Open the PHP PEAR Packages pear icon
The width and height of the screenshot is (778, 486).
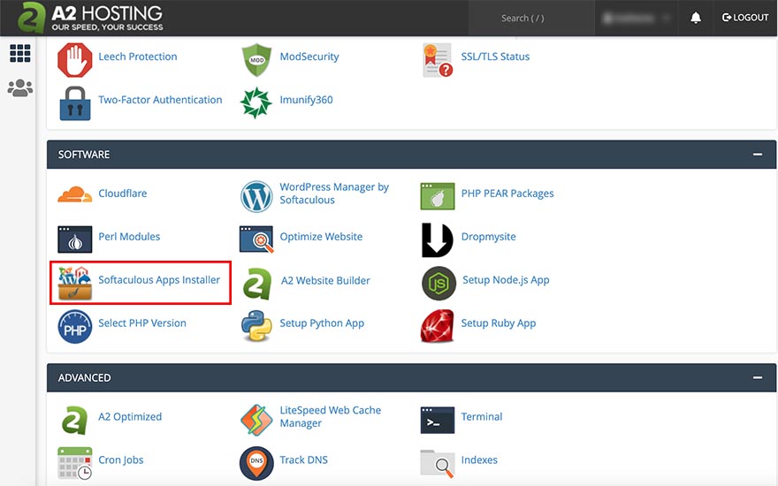[x=438, y=196]
